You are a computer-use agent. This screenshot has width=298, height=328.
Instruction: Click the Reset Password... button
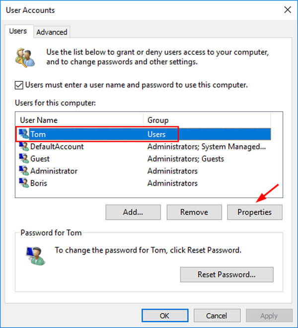[x=227, y=274]
